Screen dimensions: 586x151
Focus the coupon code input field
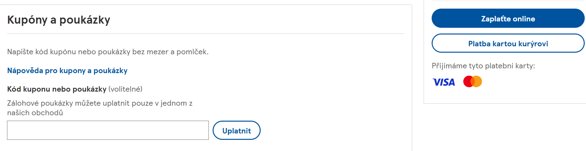tap(108, 130)
